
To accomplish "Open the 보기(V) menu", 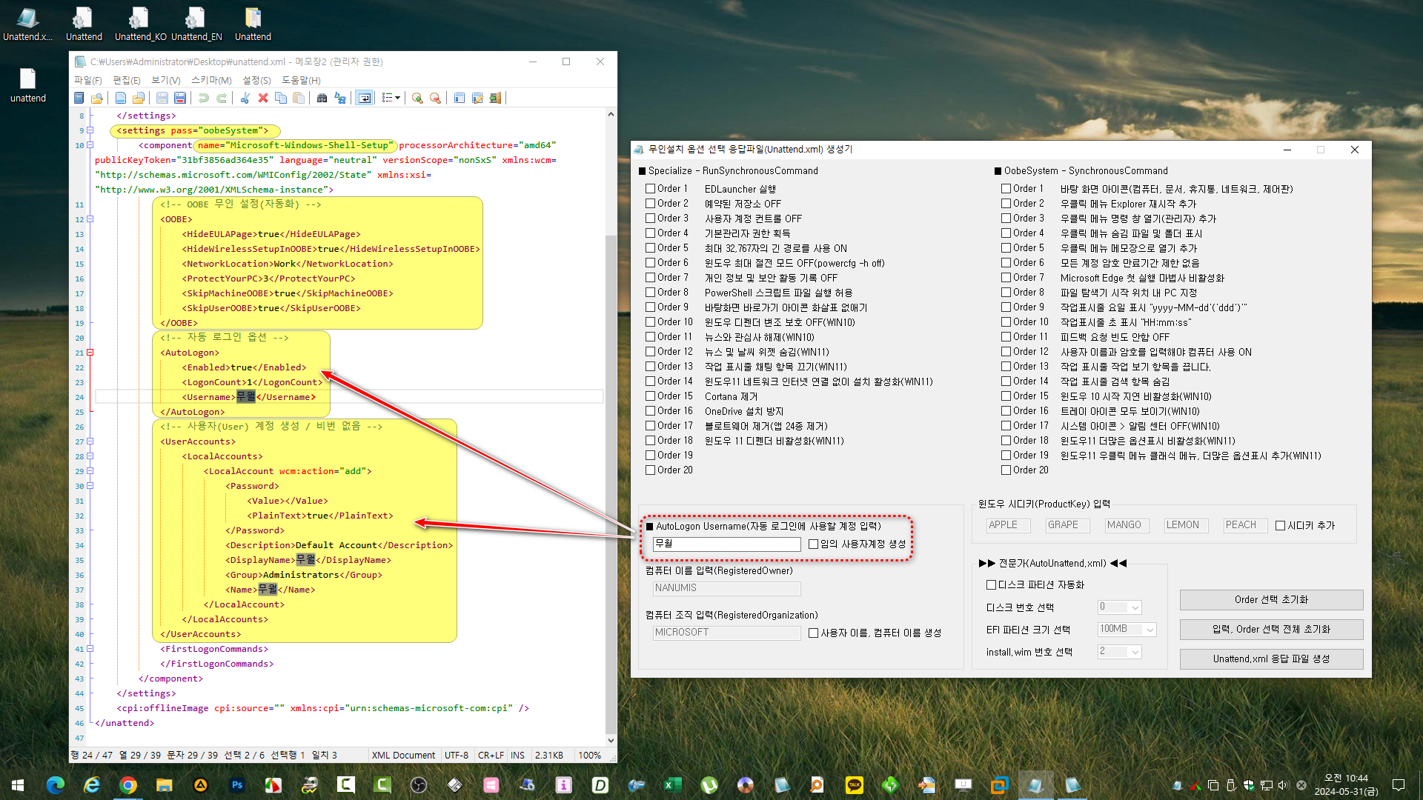I will tap(166, 80).
